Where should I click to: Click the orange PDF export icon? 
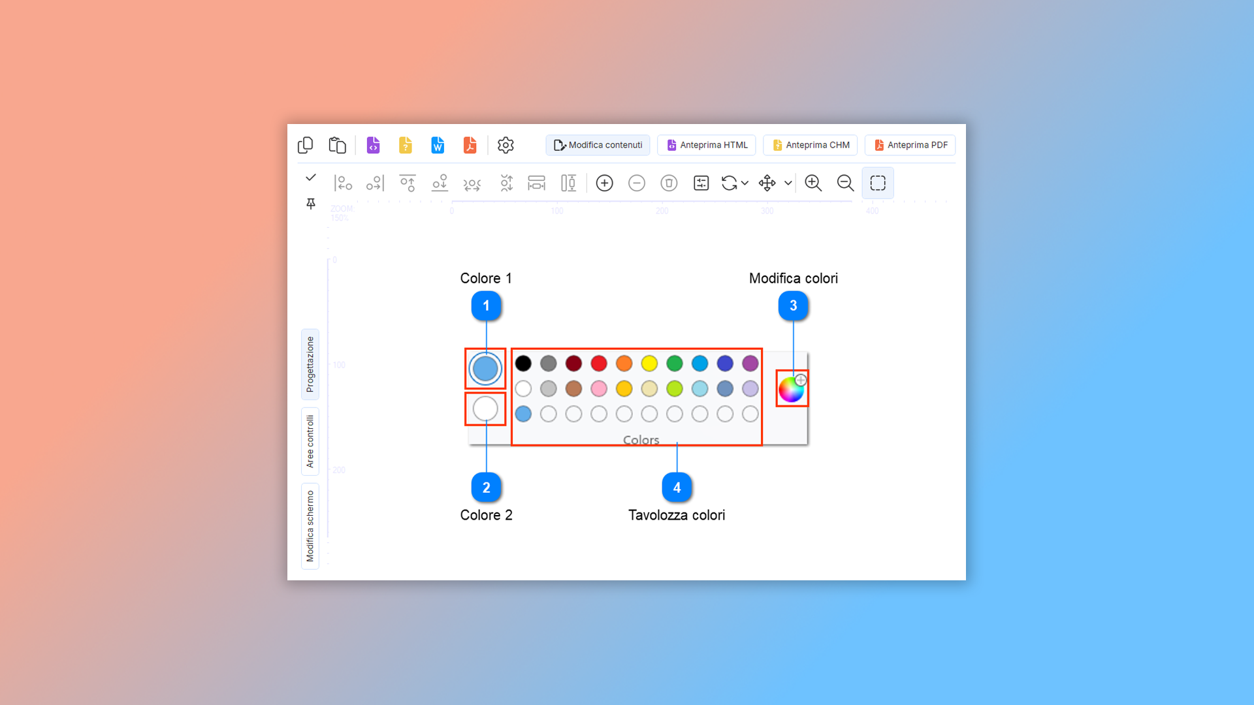click(x=470, y=145)
